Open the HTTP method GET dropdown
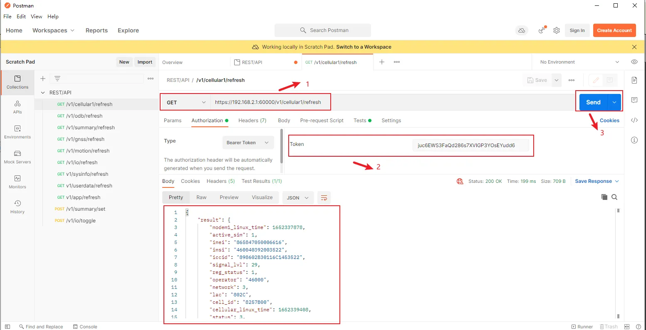Viewport: 646px width, 330px height. [186, 102]
